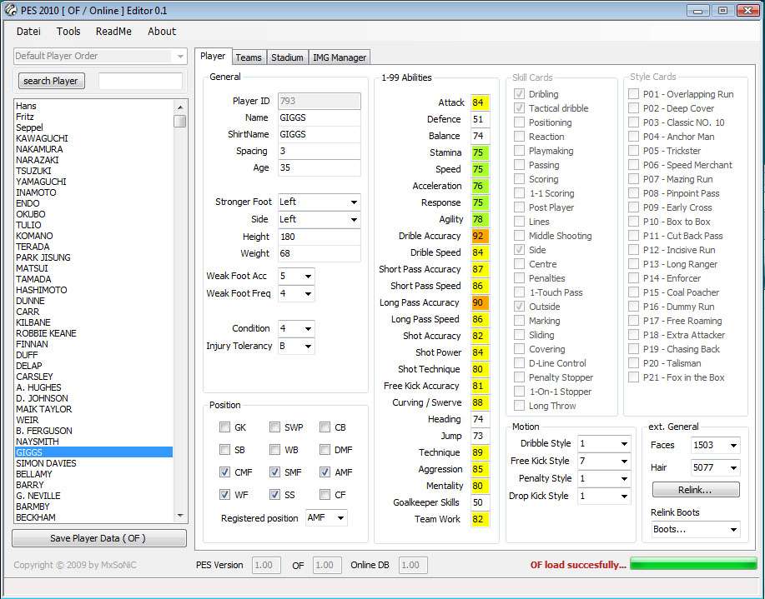Open the Injury Tolerancy dropdown

pyautogui.click(x=308, y=347)
